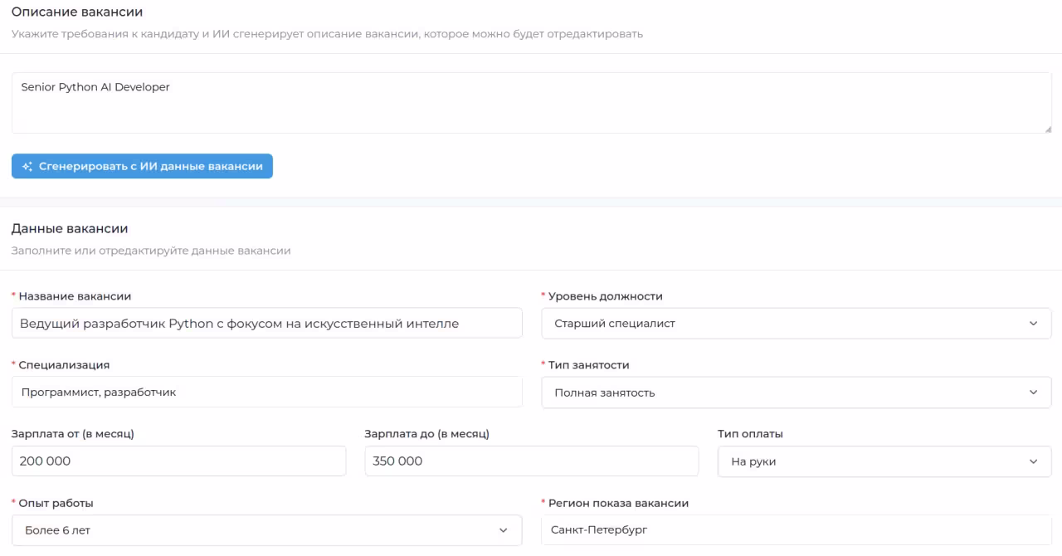Click the chevron arrow in Опыт работы
This screenshot has height=556, width=1062.
pos(503,530)
